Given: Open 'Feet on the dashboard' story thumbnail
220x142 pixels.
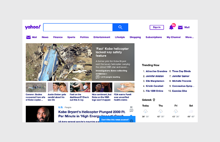Looking at the screenshot, I should [x=80, y=87].
